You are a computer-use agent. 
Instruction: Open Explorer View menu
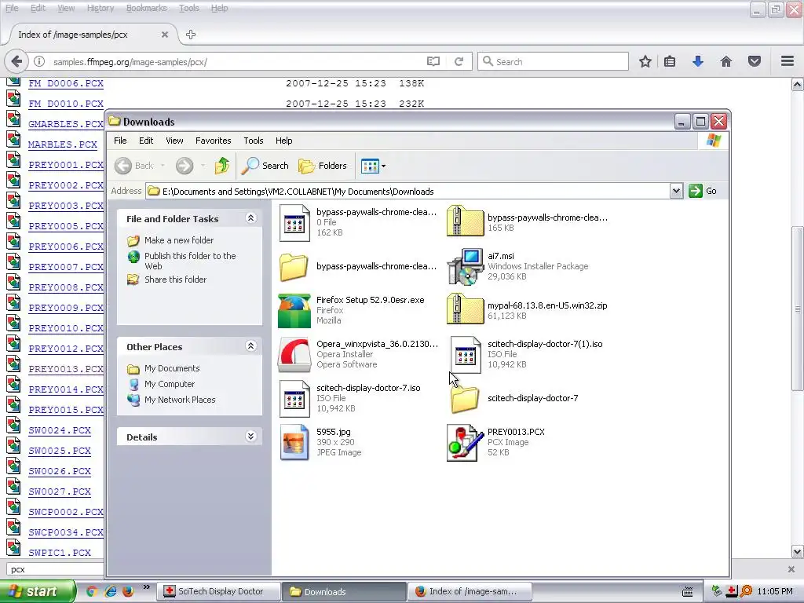click(x=174, y=141)
